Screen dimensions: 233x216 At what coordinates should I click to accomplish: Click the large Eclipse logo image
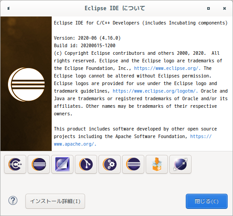[x=26, y=84]
